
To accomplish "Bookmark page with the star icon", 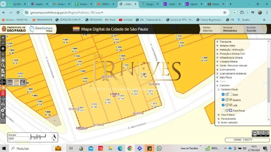I will (225, 12).
